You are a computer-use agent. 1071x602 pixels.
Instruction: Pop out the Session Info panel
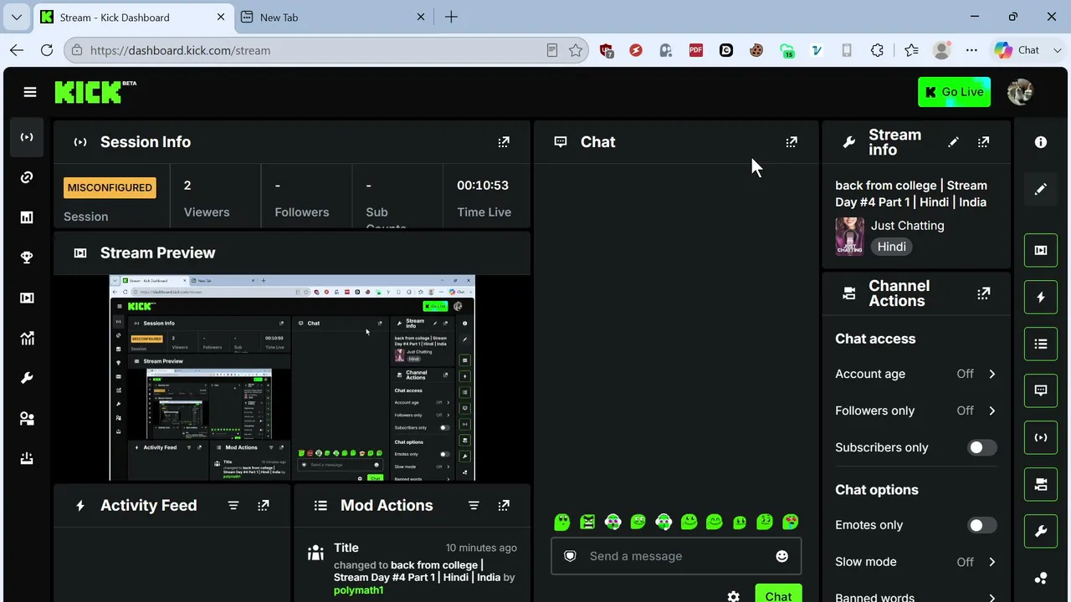click(x=504, y=142)
